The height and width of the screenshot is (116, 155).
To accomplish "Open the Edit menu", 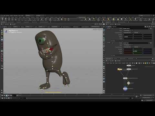I will point(5,16).
